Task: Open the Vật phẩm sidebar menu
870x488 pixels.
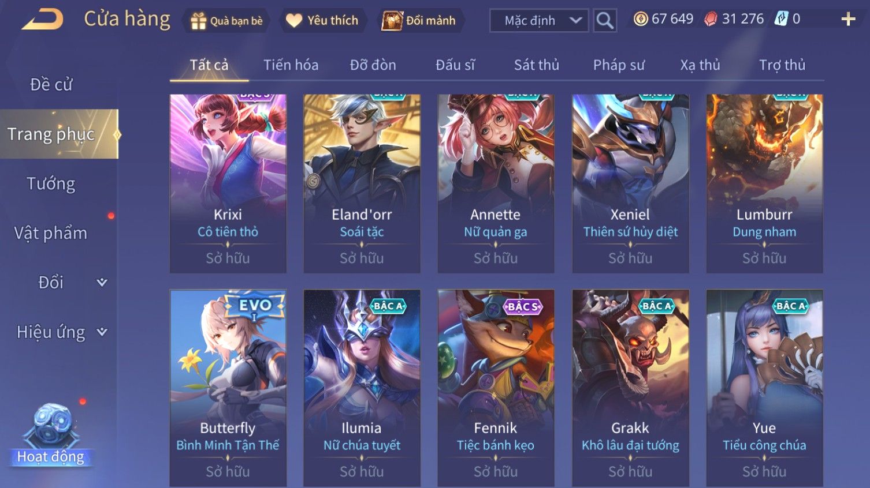Action: (51, 233)
